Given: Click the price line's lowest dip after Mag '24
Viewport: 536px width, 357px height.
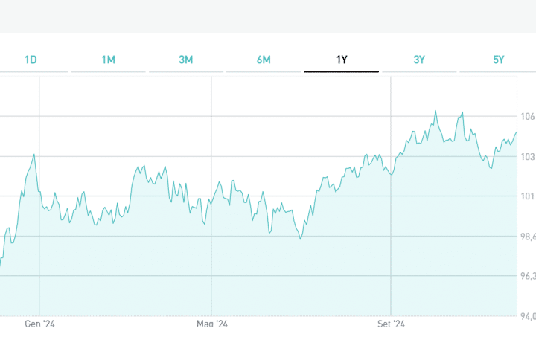Looking at the screenshot, I should click(x=300, y=239).
